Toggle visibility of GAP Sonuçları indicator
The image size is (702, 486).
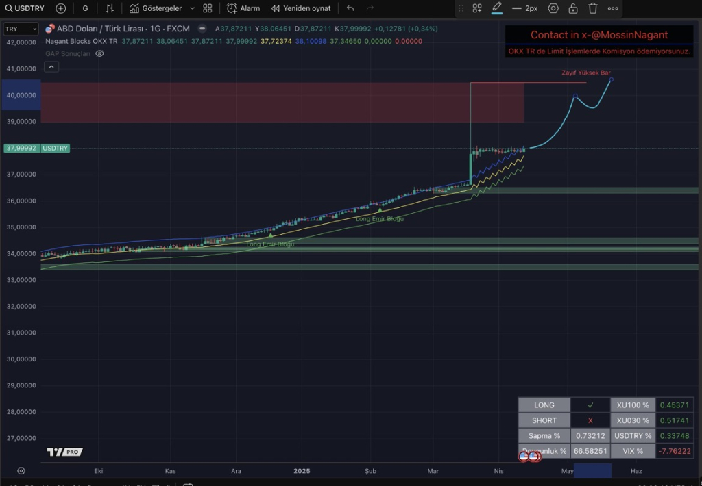tap(100, 53)
